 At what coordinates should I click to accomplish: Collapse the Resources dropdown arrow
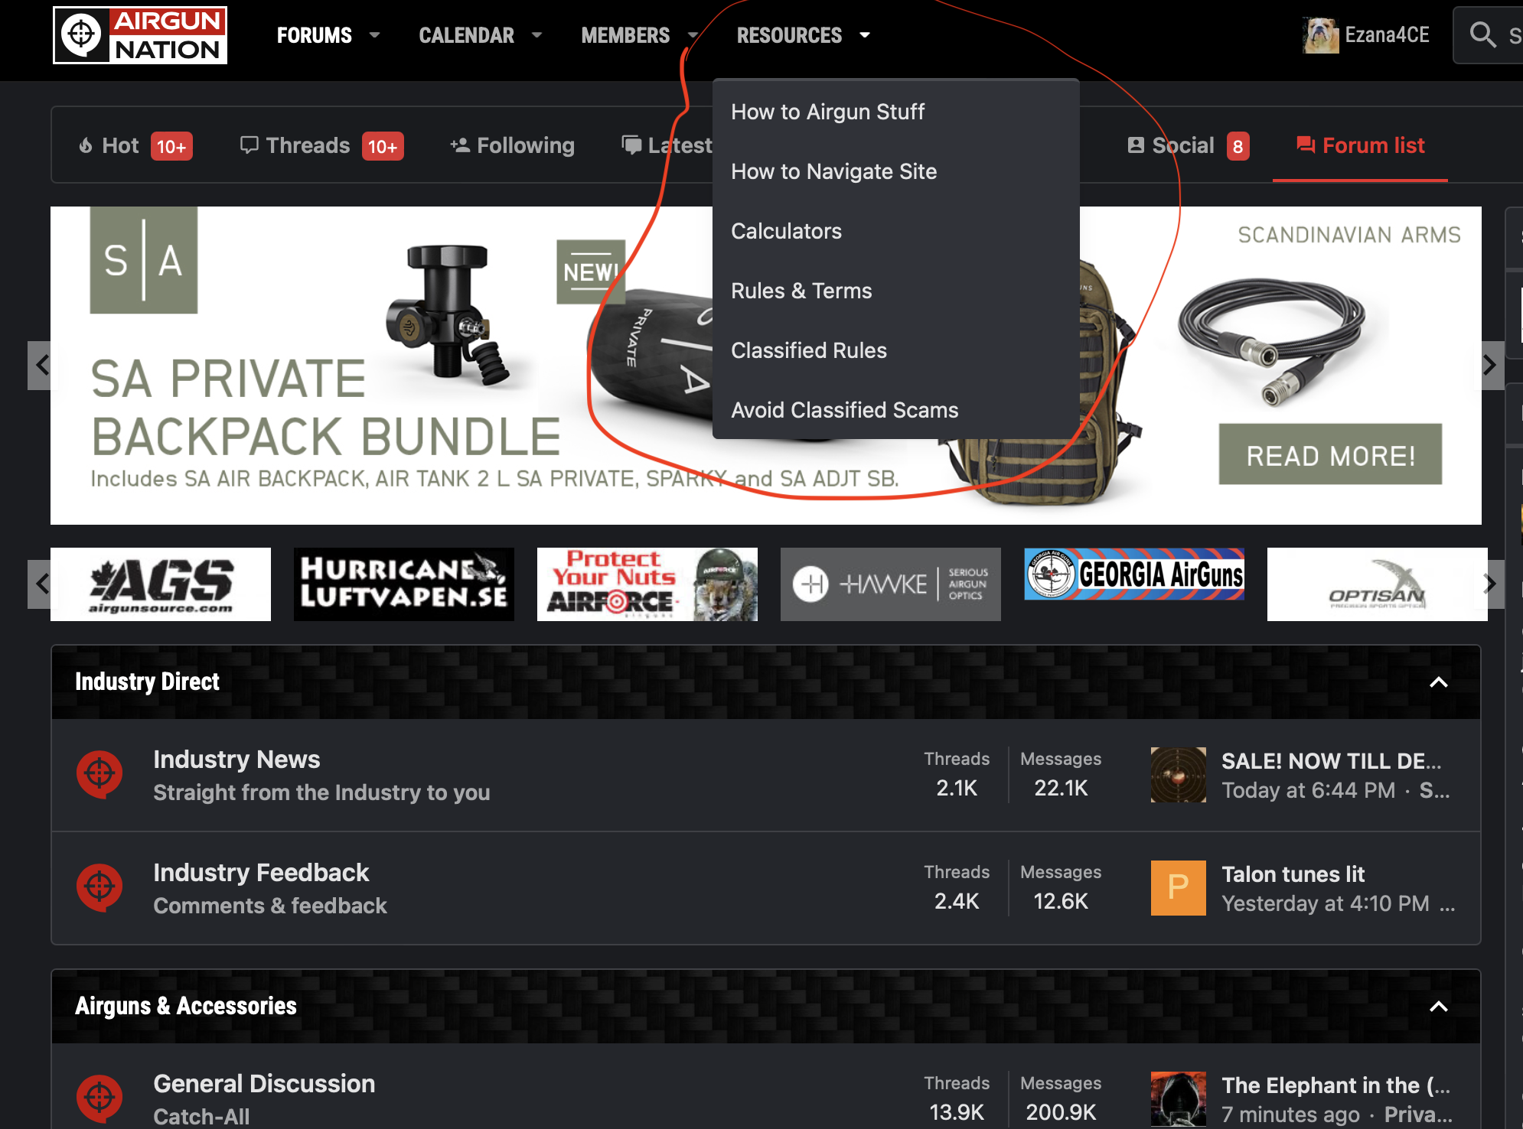point(865,35)
